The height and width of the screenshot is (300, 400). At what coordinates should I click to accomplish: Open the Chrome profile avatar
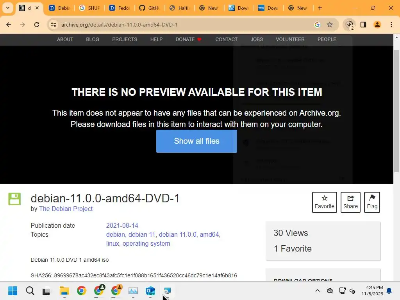(377, 25)
